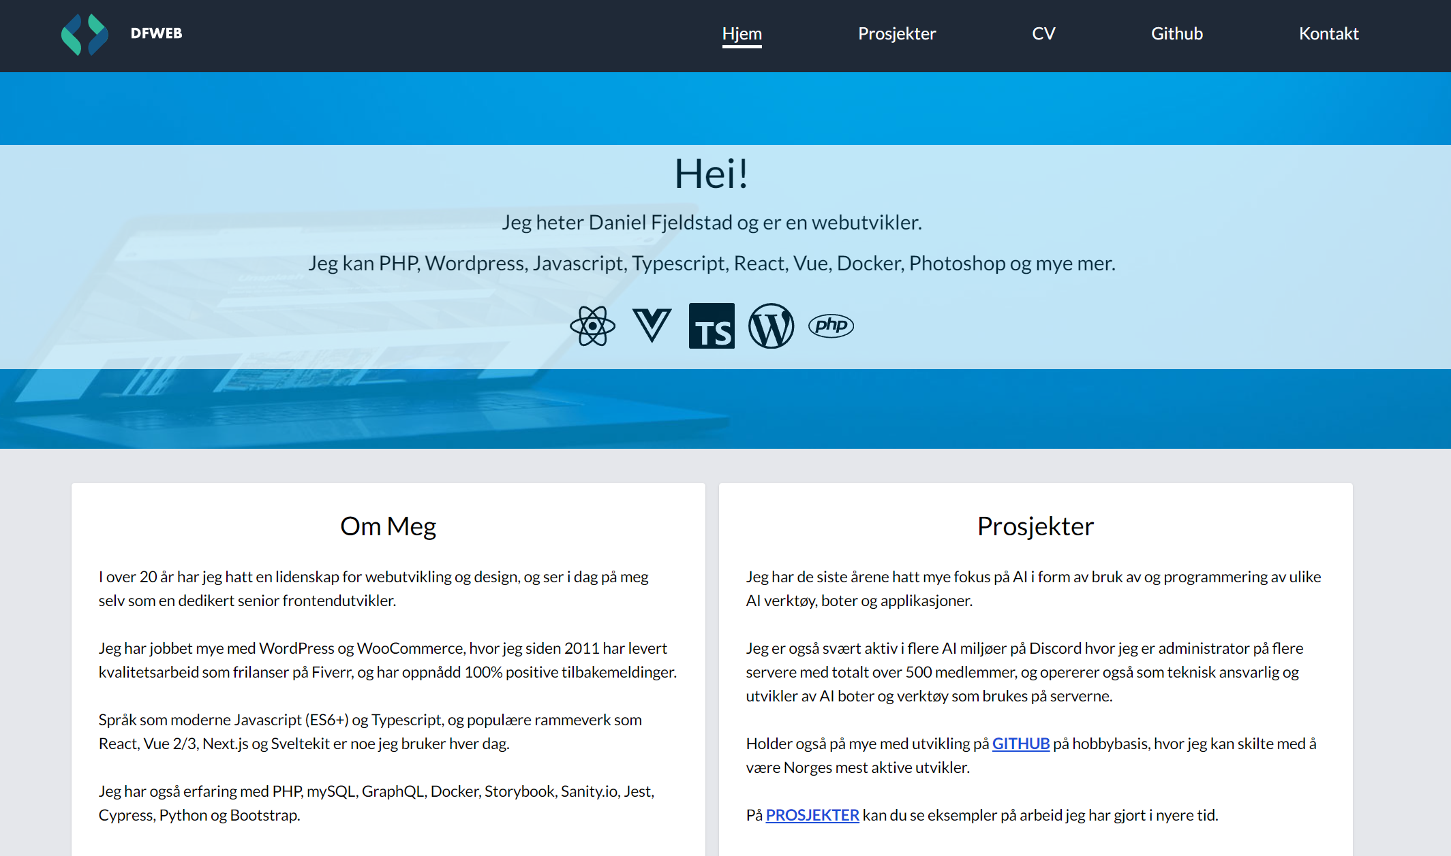Click the paragraph about AI miljøer på Discord

point(1024,672)
